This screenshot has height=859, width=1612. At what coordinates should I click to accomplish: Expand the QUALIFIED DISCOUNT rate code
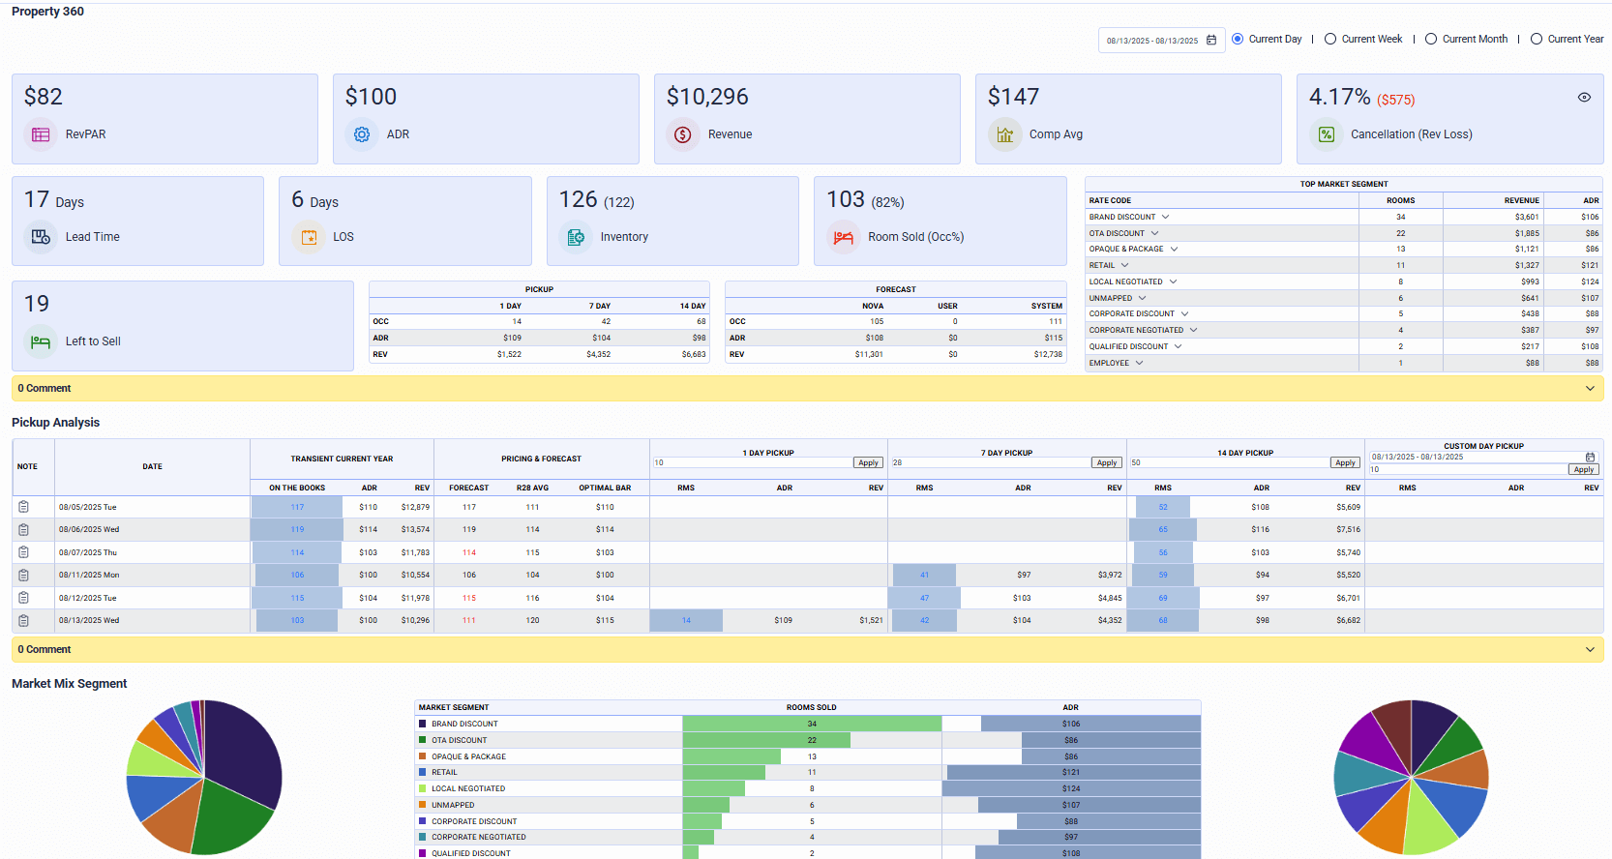[1178, 346]
